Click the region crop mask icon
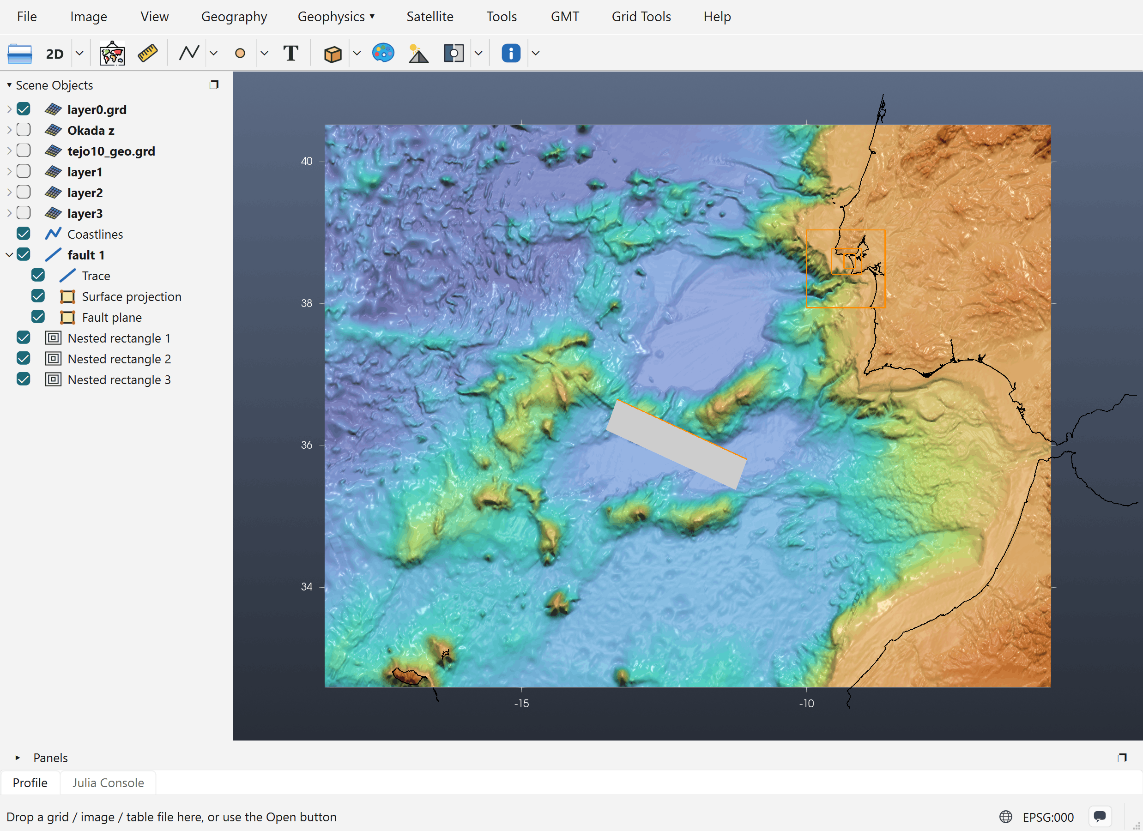 [453, 53]
